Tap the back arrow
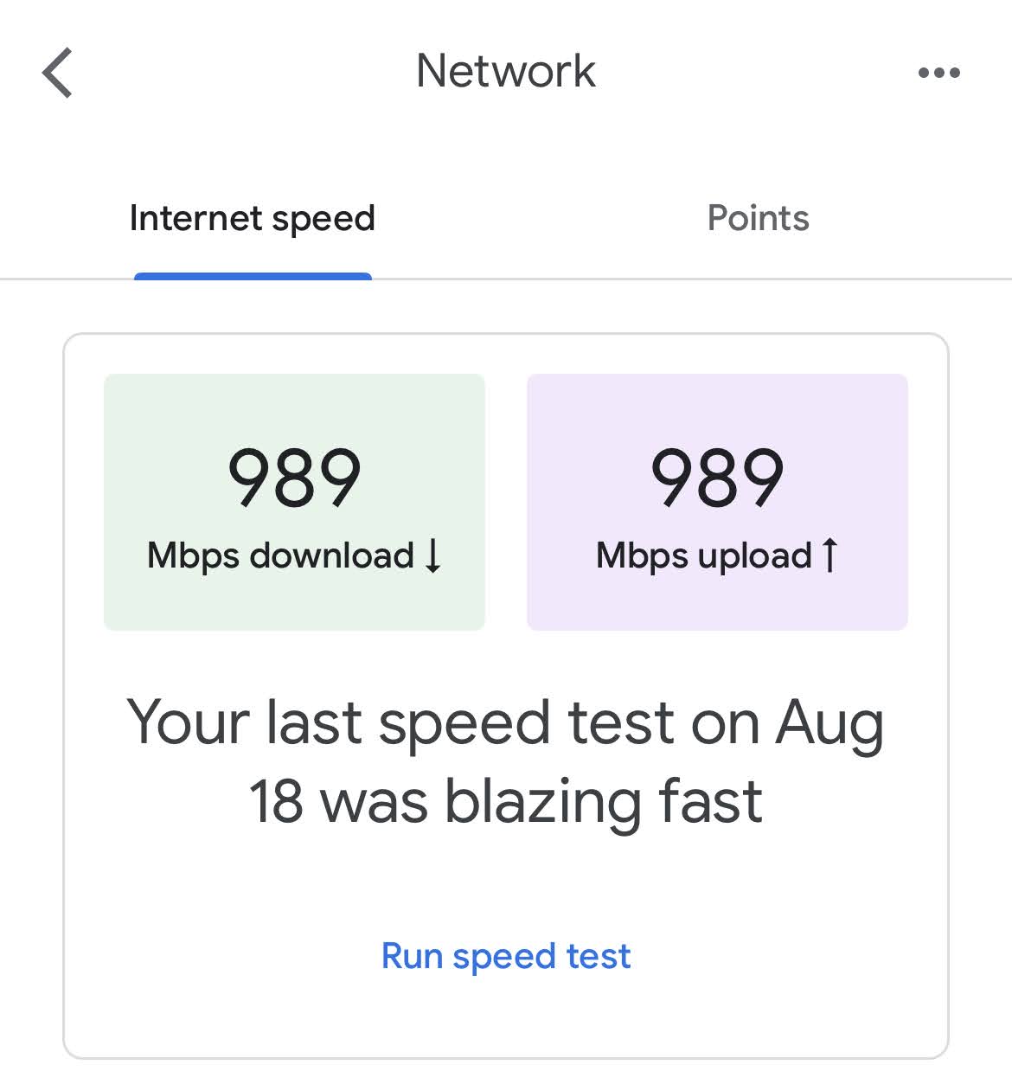Screen dimensions: 1012x1078 57,73
